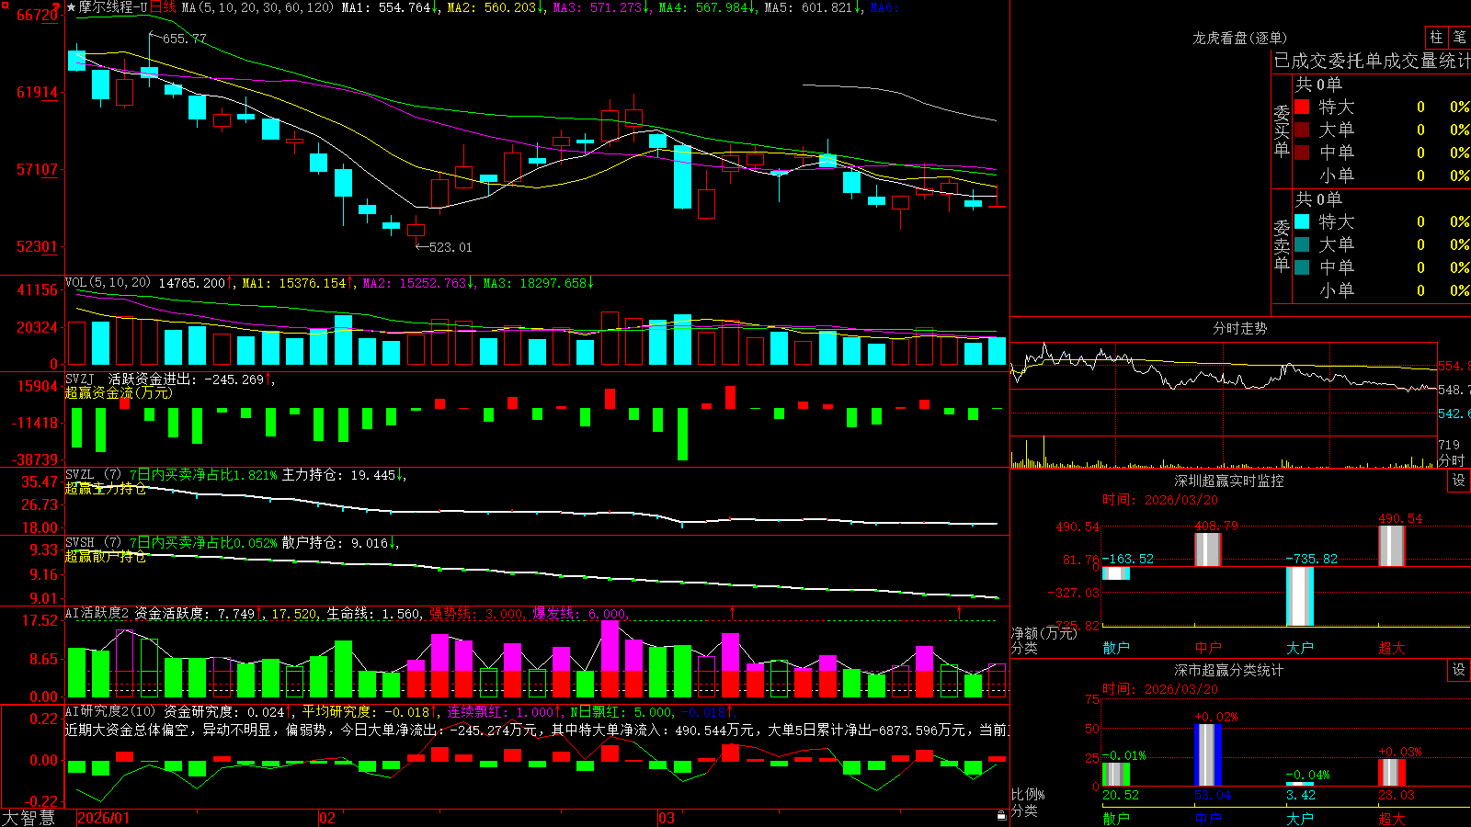The image size is (1471, 827).
Task: Click the 523.01 low price annotation
Action: click(450, 247)
